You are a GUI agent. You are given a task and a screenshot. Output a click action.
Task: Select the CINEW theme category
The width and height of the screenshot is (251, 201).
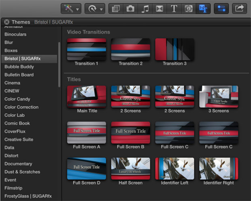[12, 91]
